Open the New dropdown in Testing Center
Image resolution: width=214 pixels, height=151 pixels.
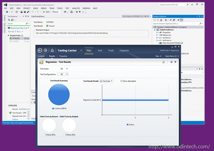pos(158,56)
